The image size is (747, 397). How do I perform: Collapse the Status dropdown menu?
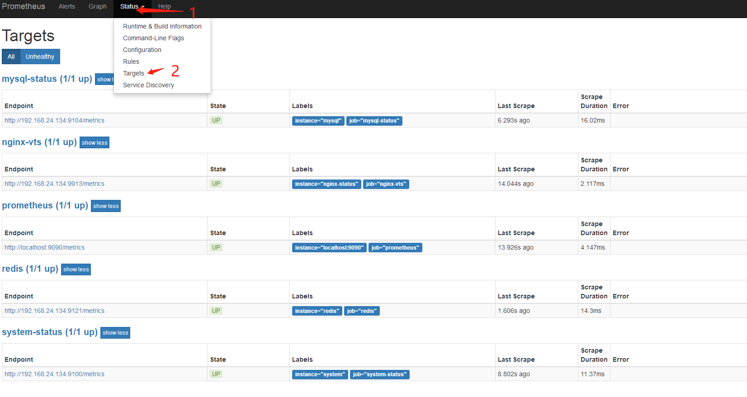click(132, 6)
